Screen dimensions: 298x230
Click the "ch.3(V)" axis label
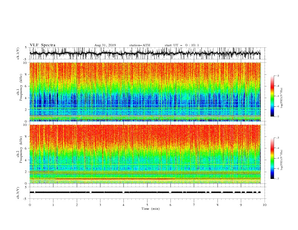point(18,193)
